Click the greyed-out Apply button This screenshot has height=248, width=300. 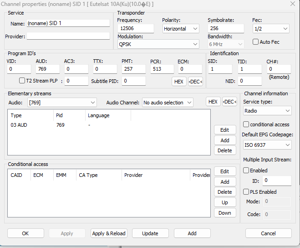[x=67, y=233]
